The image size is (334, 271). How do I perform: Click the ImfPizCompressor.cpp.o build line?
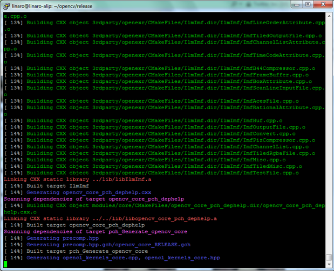(160, 140)
